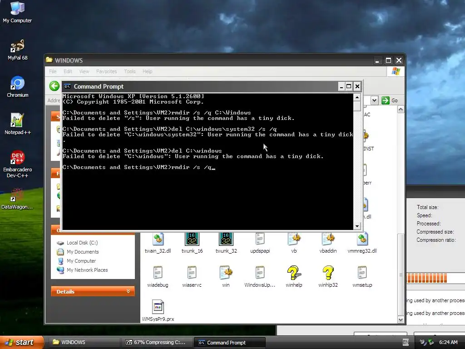
Task: Select the twunk_32 file icon
Action: point(226,244)
